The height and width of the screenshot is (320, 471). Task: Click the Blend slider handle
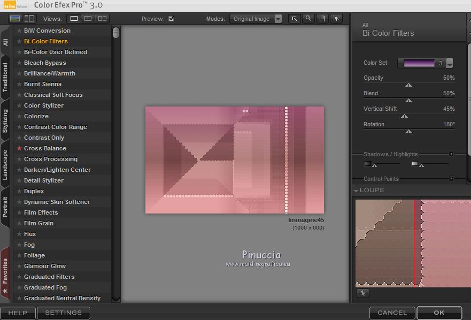point(408,101)
